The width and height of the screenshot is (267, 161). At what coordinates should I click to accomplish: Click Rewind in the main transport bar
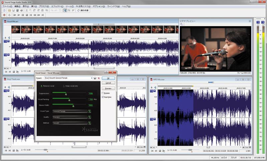click(x=35, y=15)
